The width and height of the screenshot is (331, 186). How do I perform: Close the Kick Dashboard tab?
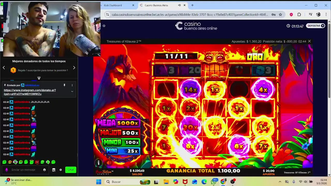tap(133, 5)
